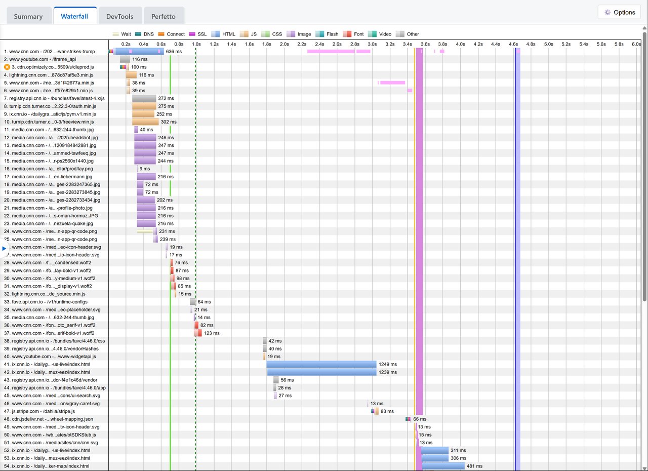
Task: Open the Perfetto tab
Action: tap(164, 16)
